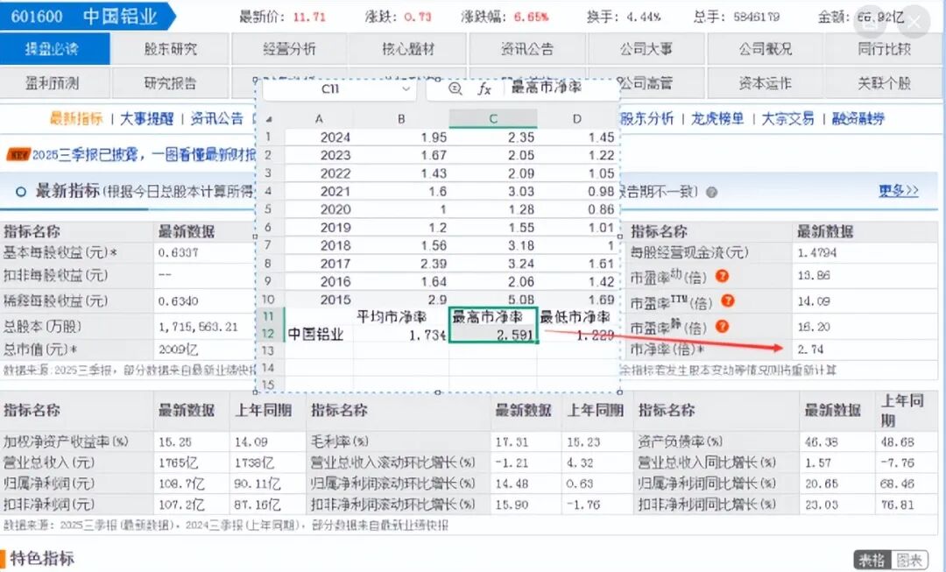Click gray help icon after 告期不一致
Viewport: 946px width, 572px height.
click(712, 193)
